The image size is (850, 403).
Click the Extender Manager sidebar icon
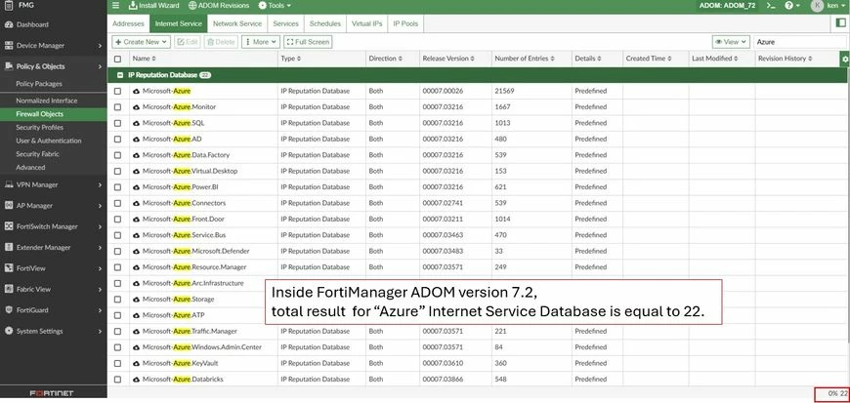9,247
